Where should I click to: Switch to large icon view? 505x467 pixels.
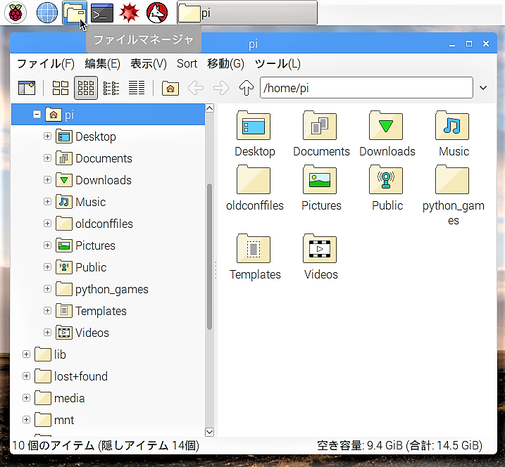[61, 88]
